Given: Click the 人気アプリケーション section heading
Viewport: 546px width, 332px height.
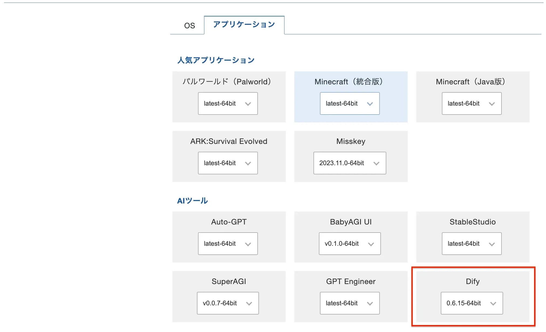Looking at the screenshot, I should click(216, 60).
